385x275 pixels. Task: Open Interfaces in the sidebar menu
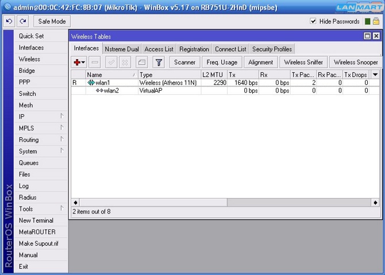click(41, 48)
